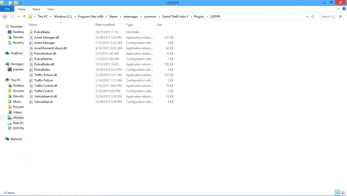Select PolicePartner.dll file icon

pyautogui.click(x=31, y=53)
